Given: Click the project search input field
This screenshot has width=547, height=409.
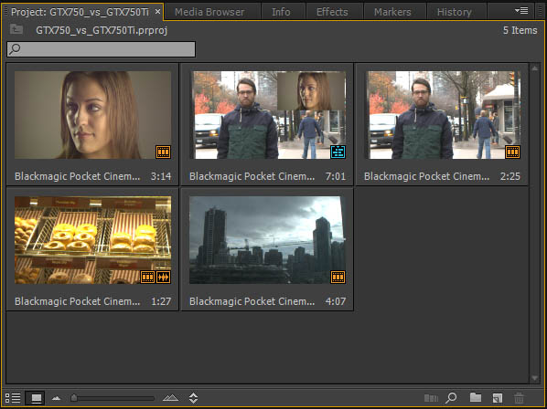Looking at the screenshot, I should (102, 49).
